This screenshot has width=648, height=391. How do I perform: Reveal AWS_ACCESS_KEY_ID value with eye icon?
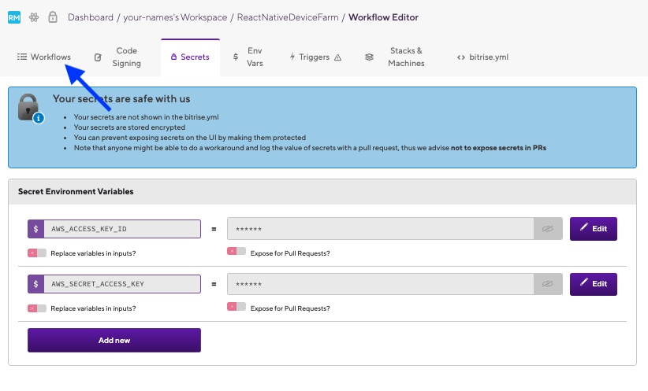[549, 229]
